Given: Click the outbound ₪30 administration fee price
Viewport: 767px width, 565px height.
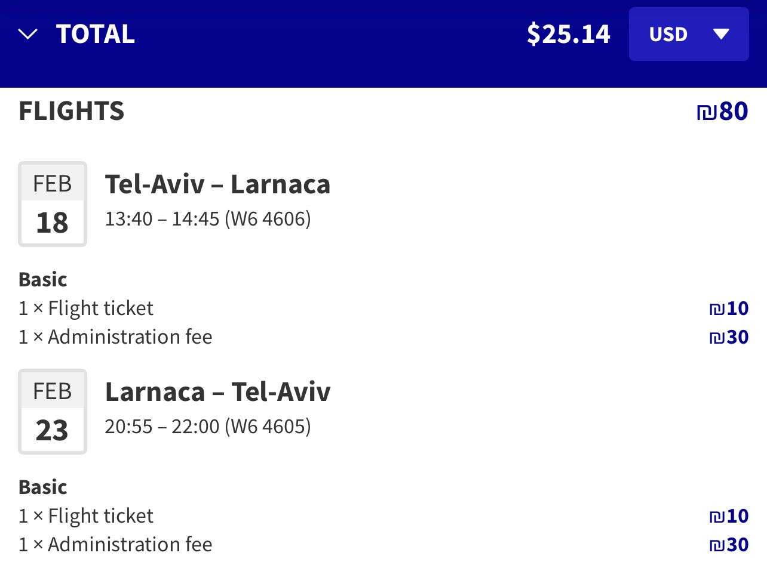Looking at the screenshot, I should 729,337.
